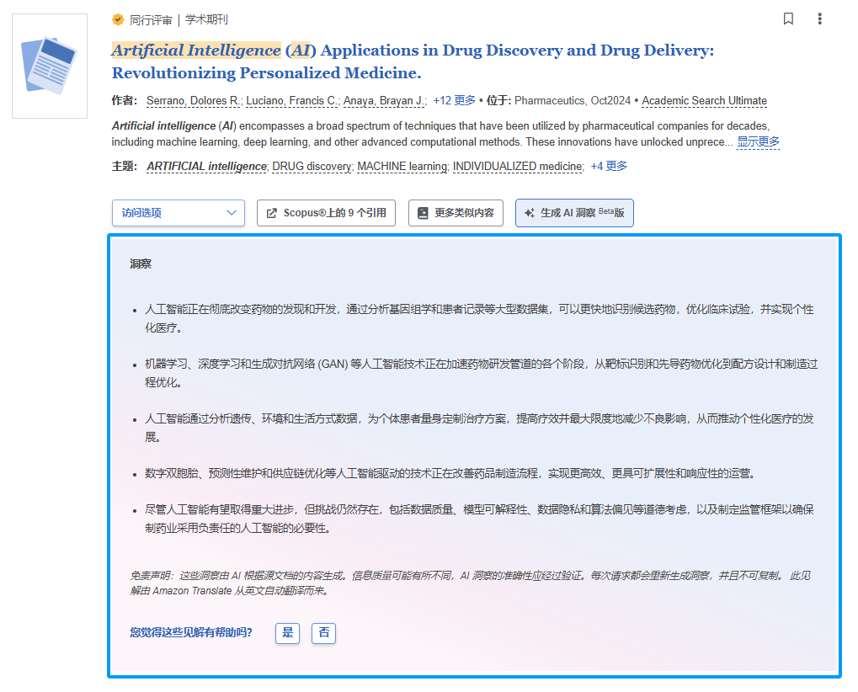Open the article title link
This screenshot has width=858, height=692.
(x=413, y=61)
